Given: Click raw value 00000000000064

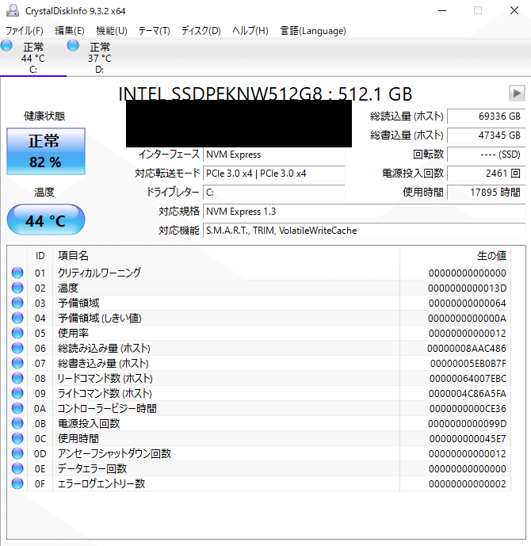Looking at the screenshot, I should pyautogui.click(x=468, y=304).
